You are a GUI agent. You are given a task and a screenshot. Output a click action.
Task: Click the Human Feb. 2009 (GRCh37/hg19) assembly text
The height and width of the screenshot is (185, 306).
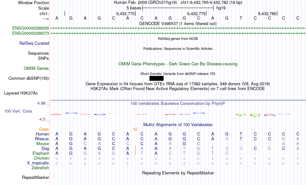pyautogui.click(x=145, y=3)
